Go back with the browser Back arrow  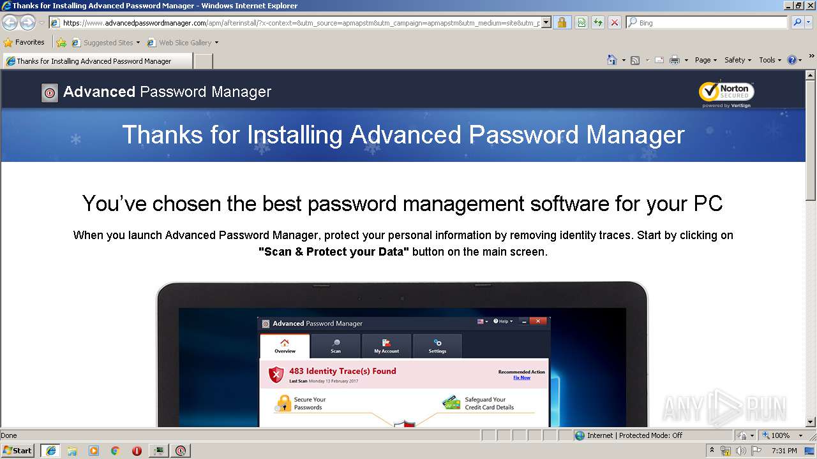pyautogui.click(x=10, y=23)
